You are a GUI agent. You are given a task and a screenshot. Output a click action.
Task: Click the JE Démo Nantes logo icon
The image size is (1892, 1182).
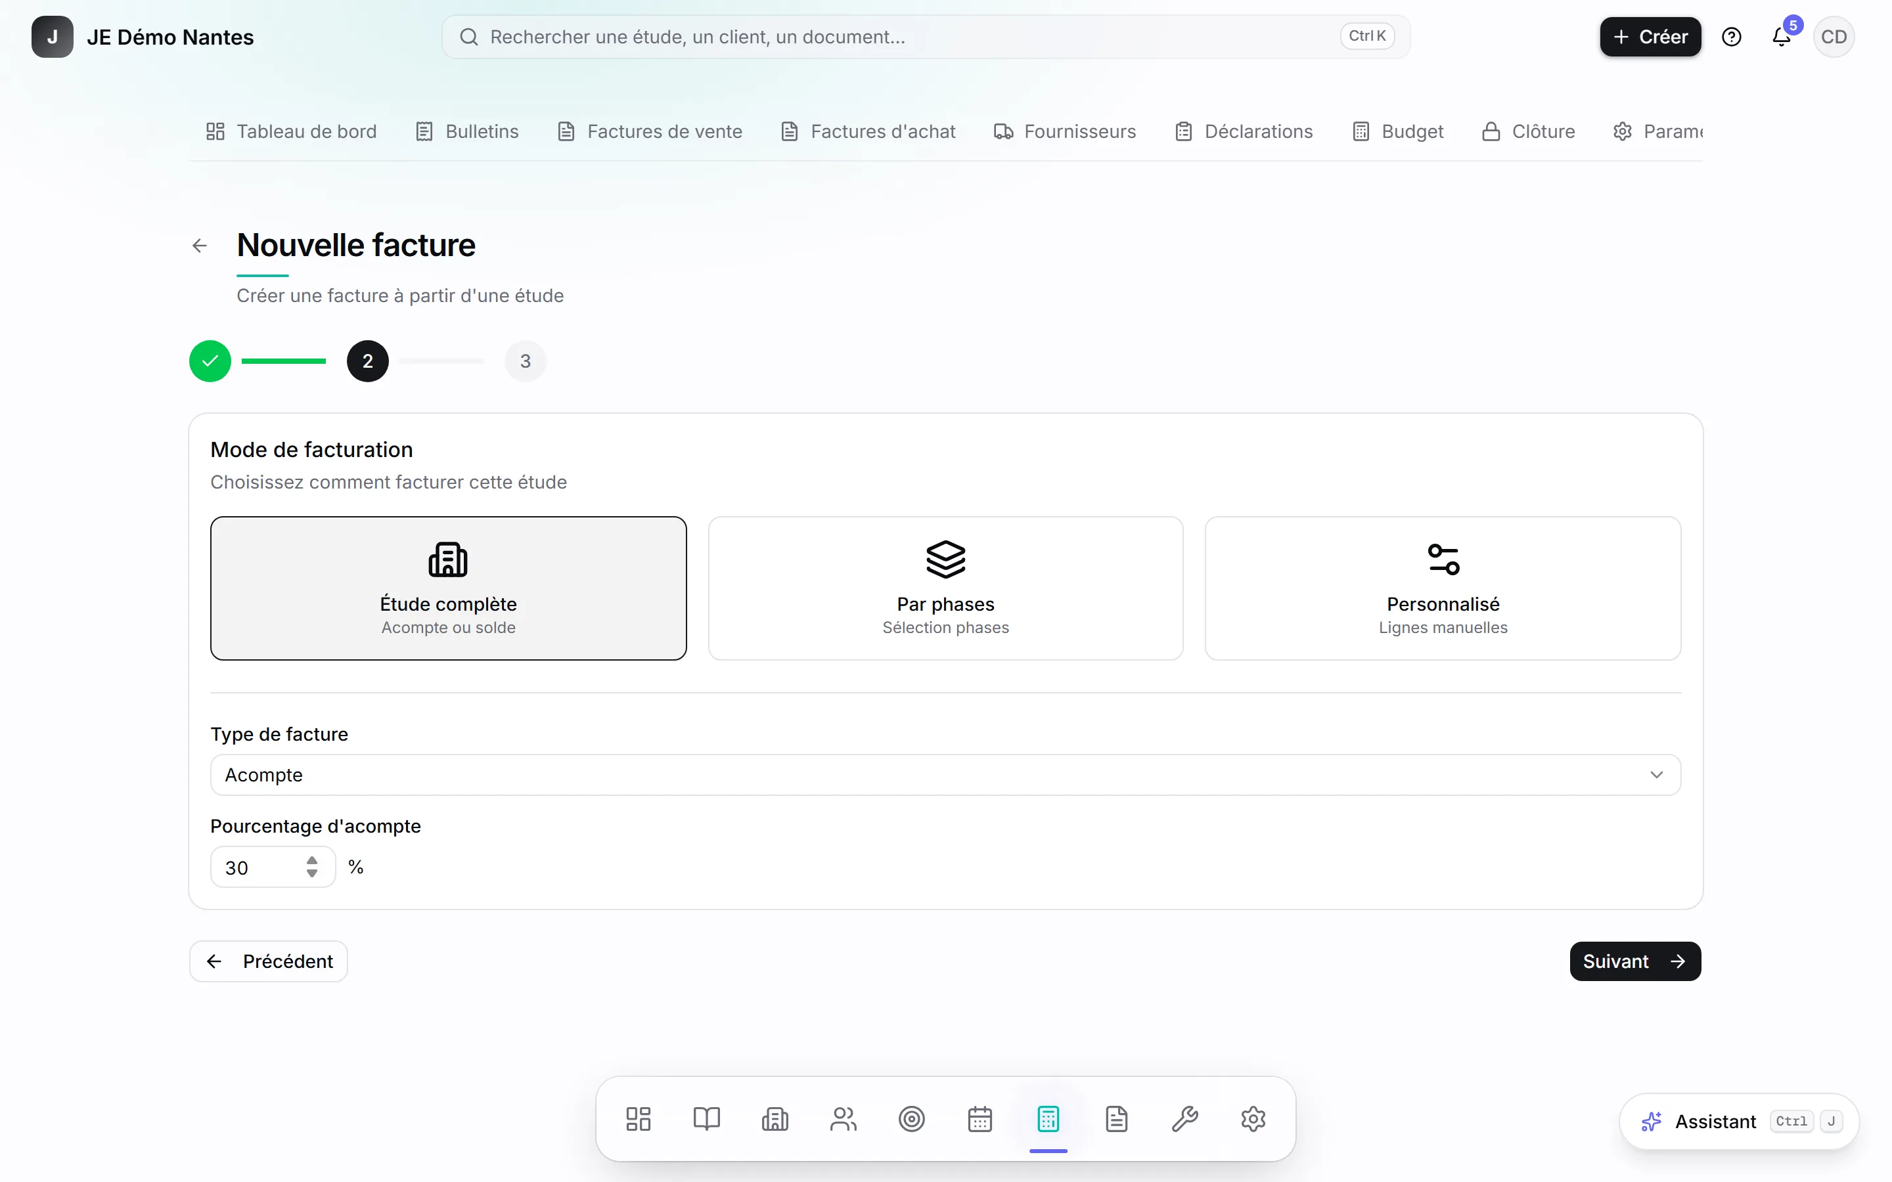(x=53, y=37)
